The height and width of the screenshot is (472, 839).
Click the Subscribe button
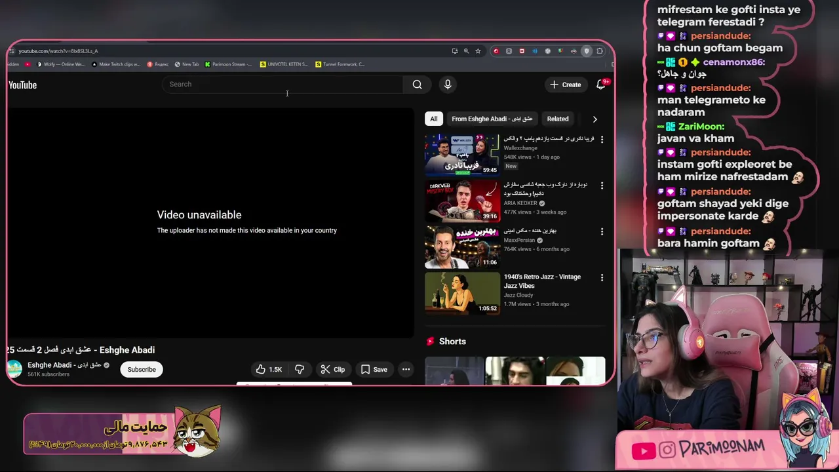pos(142,370)
